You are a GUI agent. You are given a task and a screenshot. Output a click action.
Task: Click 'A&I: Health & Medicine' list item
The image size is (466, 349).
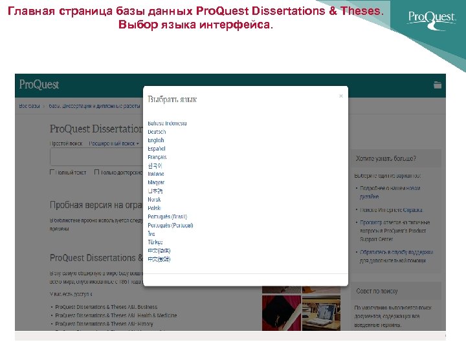pos(116,315)
